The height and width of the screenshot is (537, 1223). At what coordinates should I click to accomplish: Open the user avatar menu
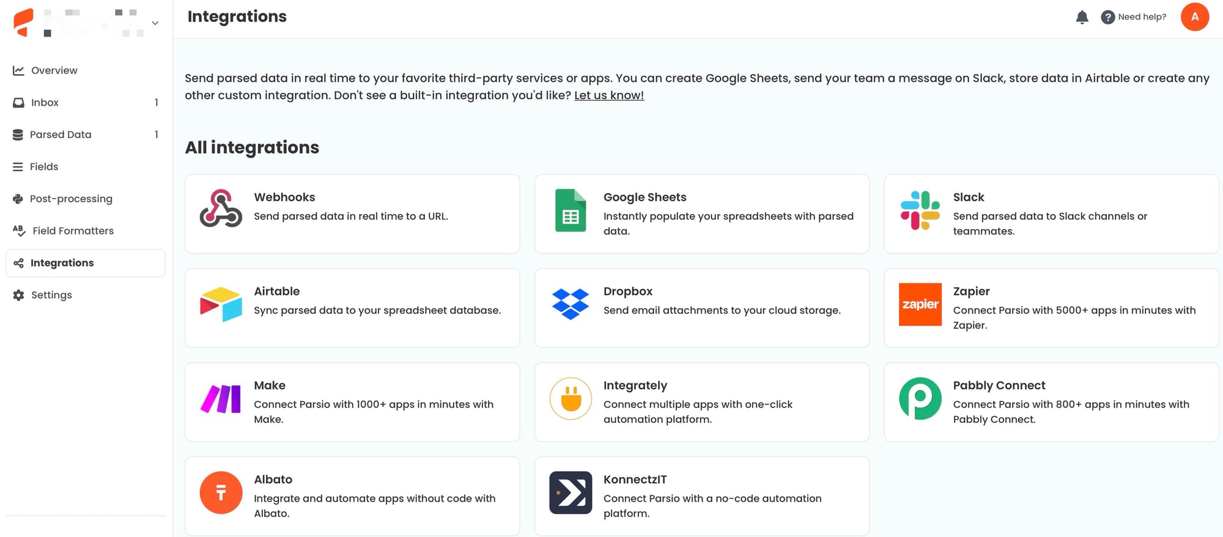coord(1194,17)
